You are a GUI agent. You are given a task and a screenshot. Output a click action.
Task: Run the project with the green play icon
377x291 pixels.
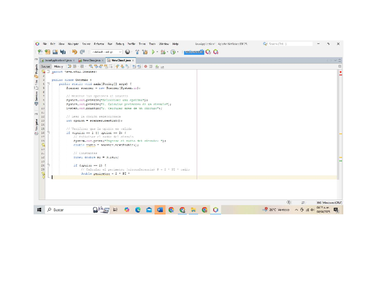tap(153, 52)
